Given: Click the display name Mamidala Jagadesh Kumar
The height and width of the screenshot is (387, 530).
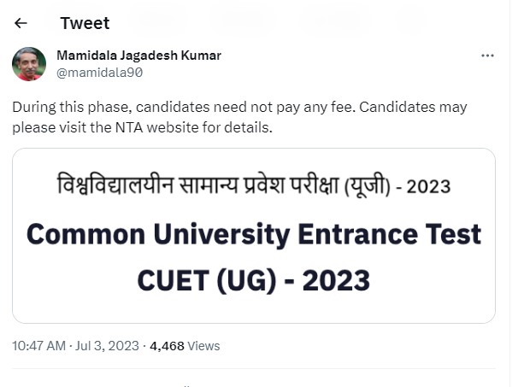Looking at the screenshot, I should pos(138,56).
